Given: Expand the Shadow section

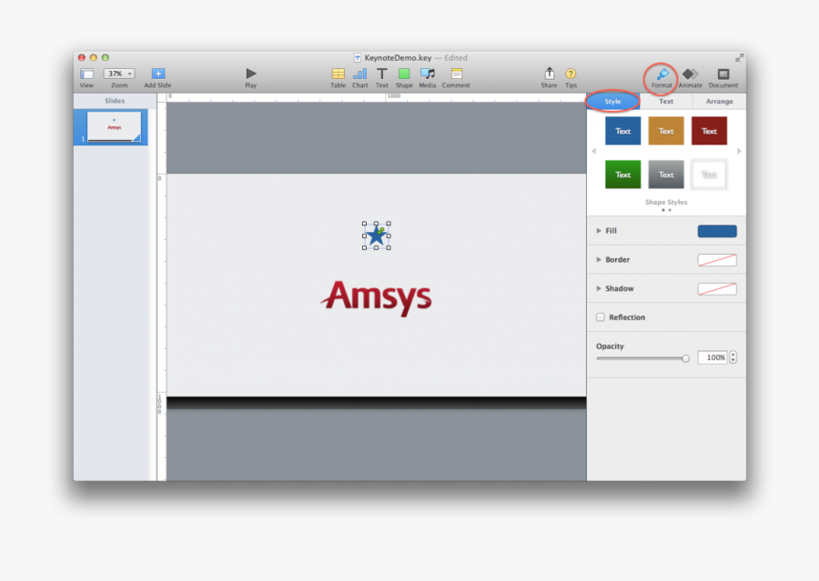Looking at the screenshot, I should coord(600,288).
